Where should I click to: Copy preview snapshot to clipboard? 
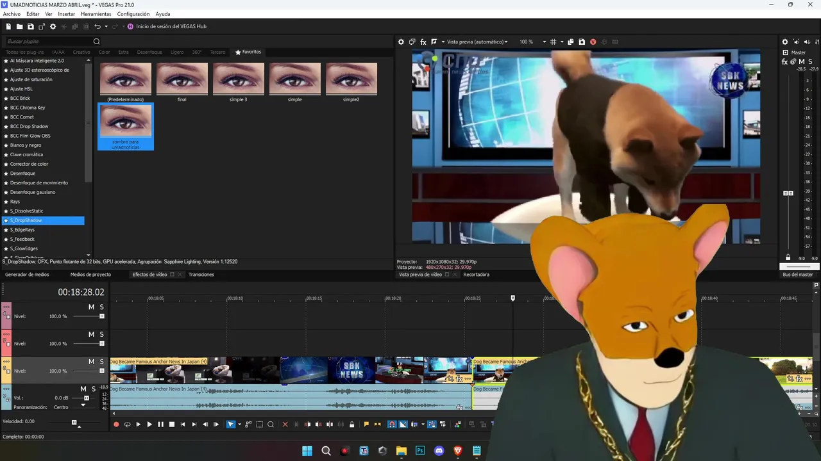[571, 42]
